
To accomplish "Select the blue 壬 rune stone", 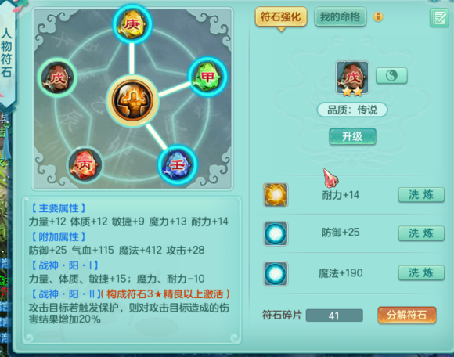I will [177, 165].
